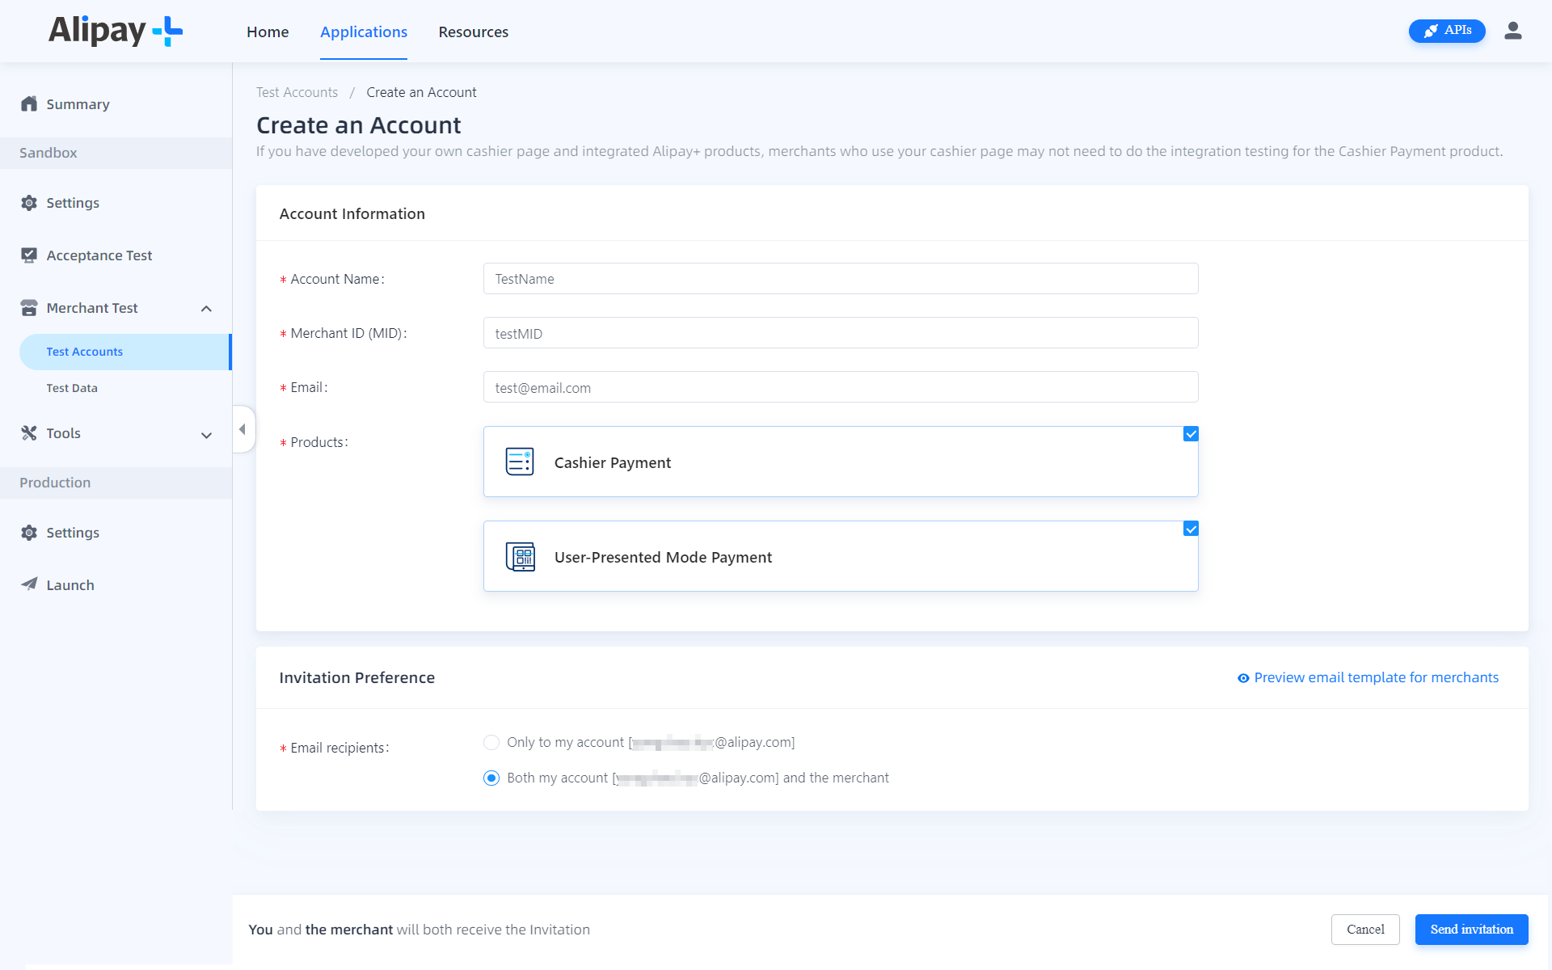
Task: Click the User-Presented Mode Payment QR icon
Action: (520, 556)
